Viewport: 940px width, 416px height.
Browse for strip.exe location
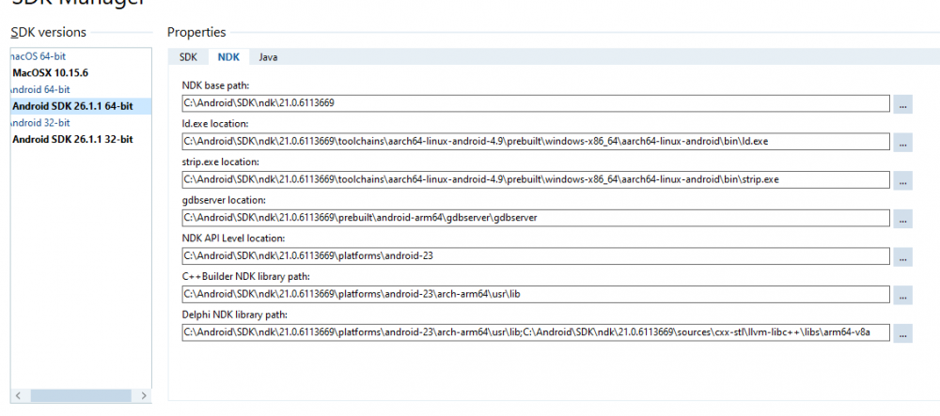pyautogui.click(x=902, y=180)
